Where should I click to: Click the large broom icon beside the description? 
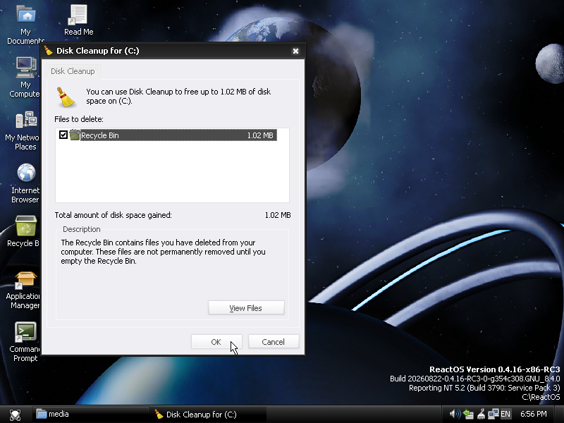66,97
